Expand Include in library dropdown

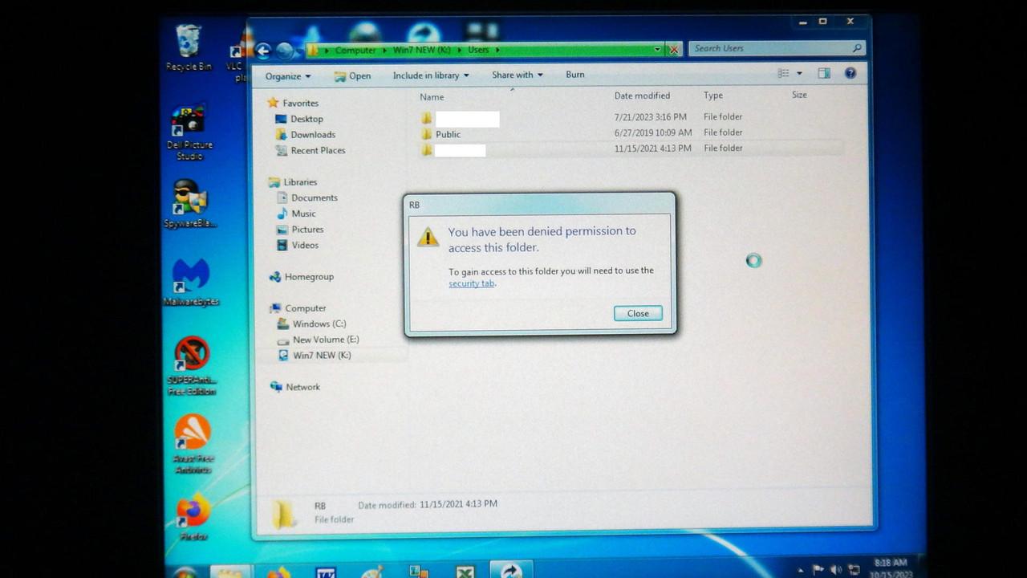[x=431, y=75]
